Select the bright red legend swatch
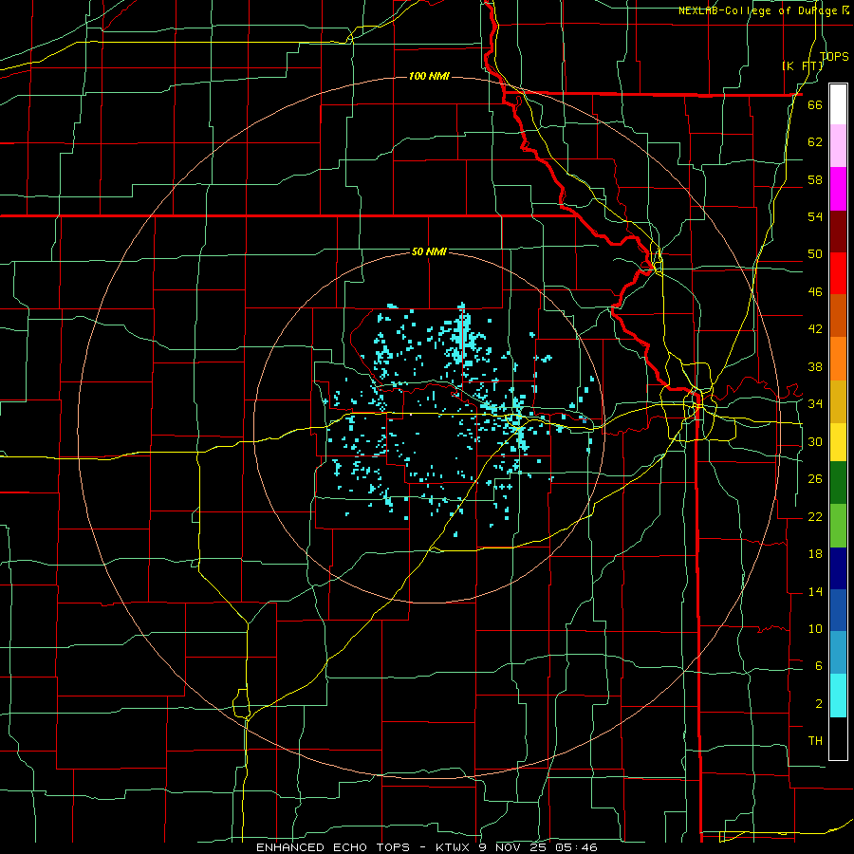The width and height of the screenshot is (854, 854). (x=838, y=273)
